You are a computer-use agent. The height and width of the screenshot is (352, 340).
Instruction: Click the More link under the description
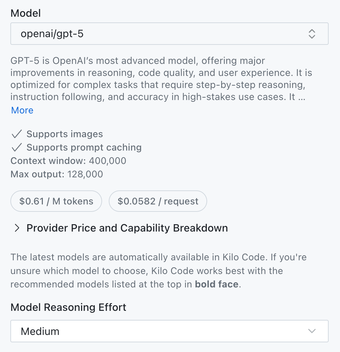[22, 110]
